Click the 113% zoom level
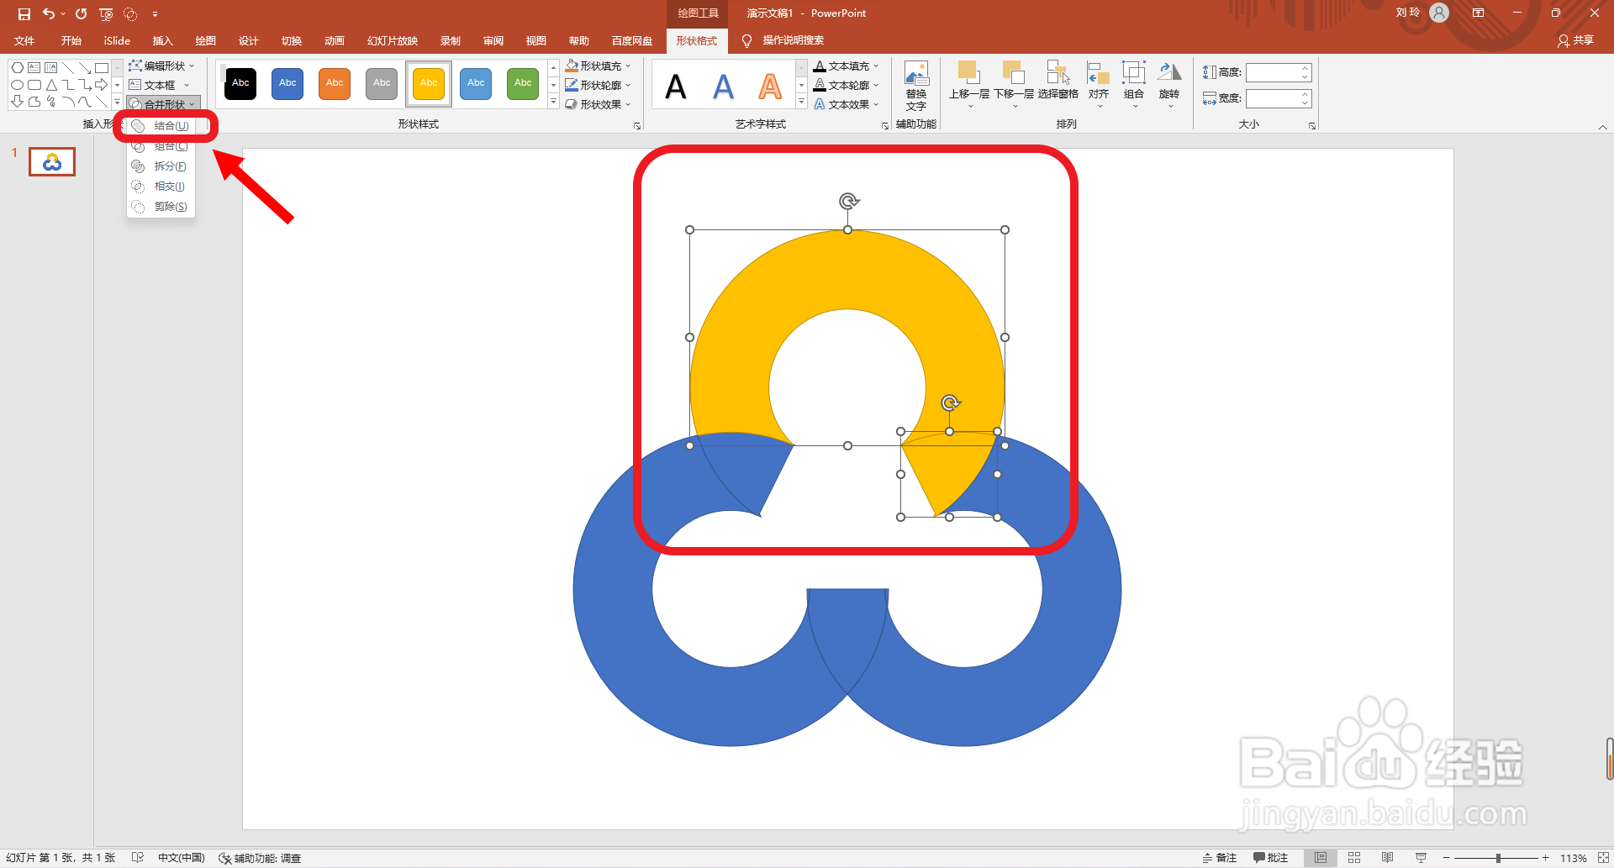Screen dimensions: 1614x868 (x=1574, y=858)
